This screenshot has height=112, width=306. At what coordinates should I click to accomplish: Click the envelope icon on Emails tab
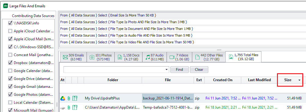click(65, 57)
